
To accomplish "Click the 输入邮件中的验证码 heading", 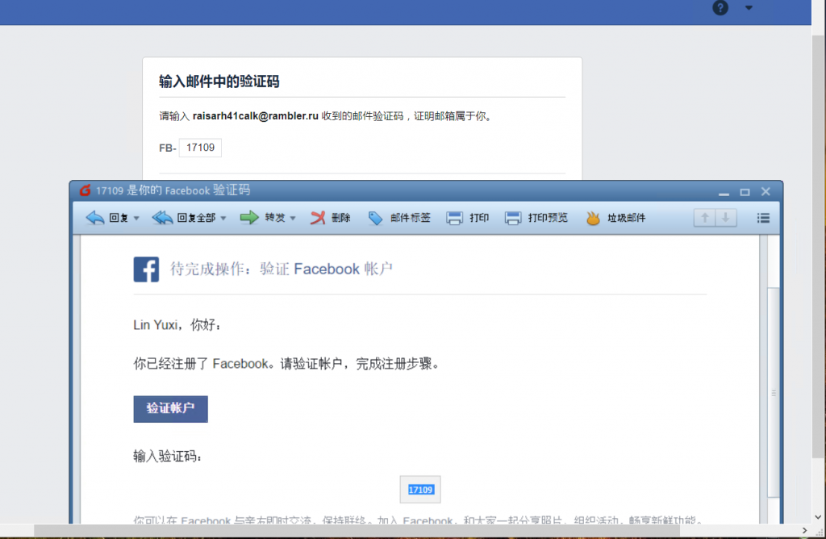I will click(219, 81).
